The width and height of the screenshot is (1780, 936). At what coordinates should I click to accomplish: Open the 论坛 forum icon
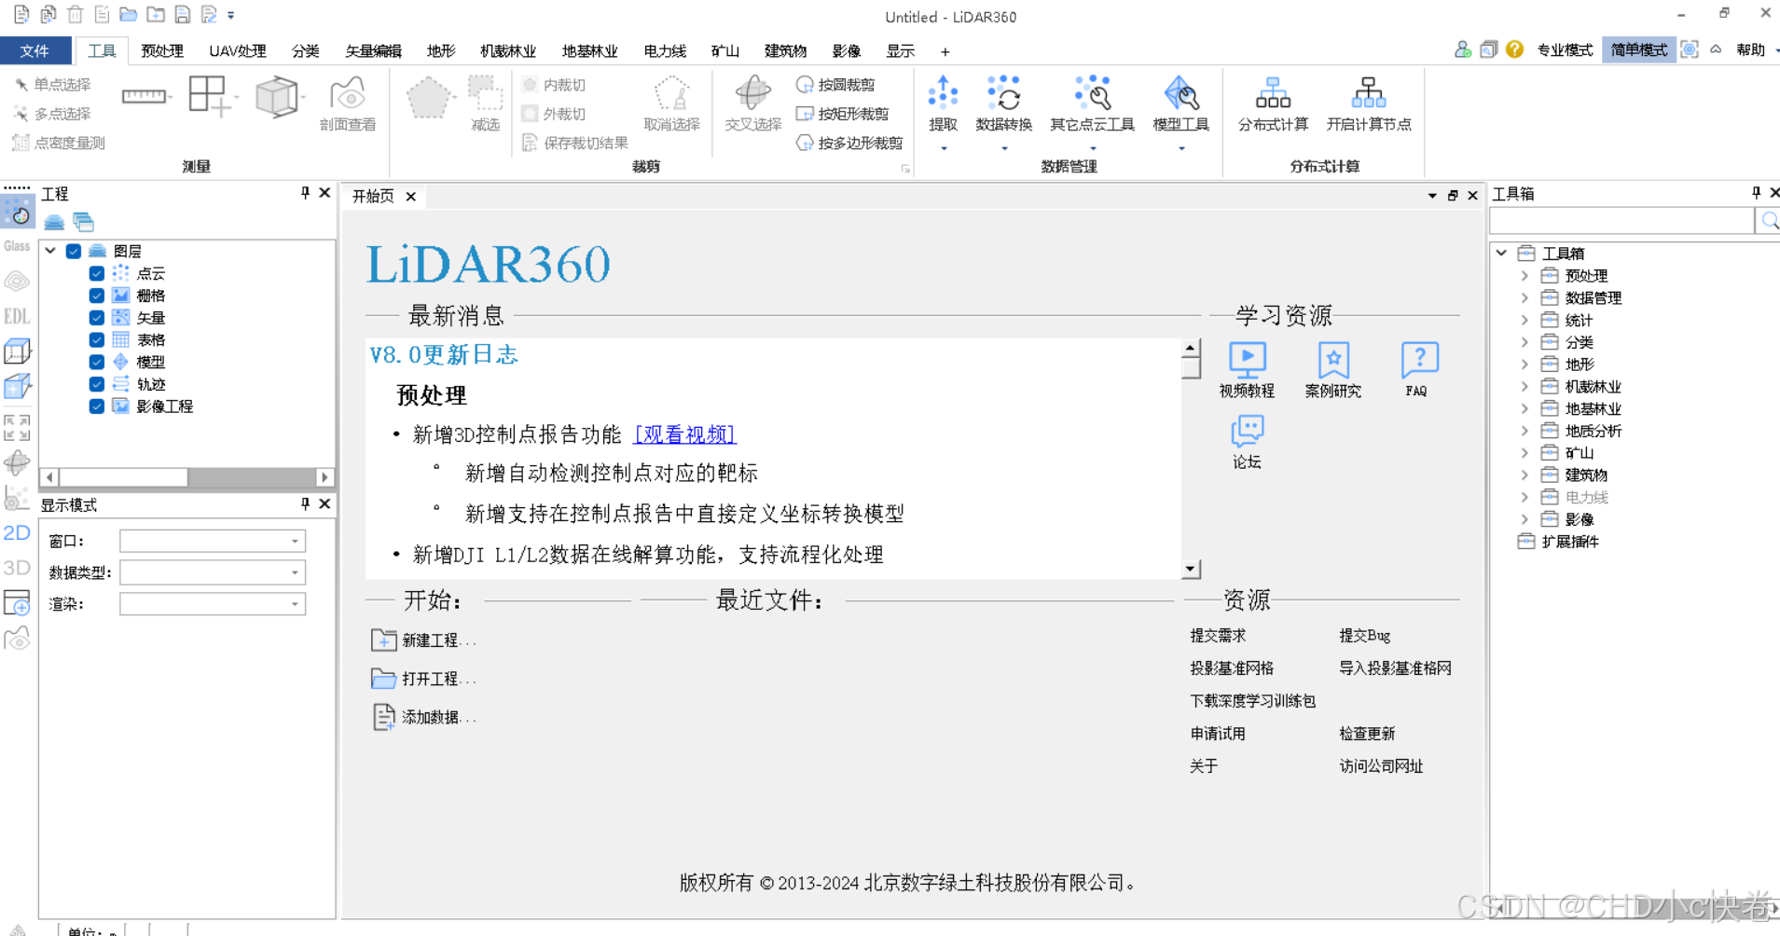(1247, 432)
